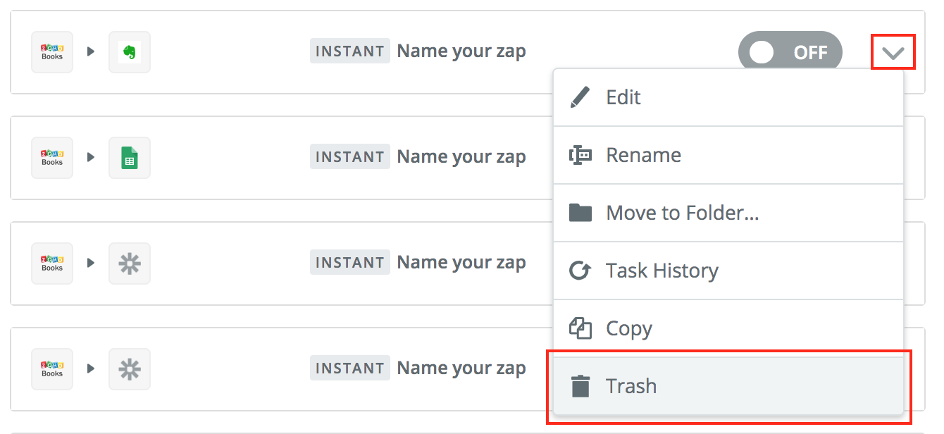Click the INSTANT label on the second zap
The height and width of the screenshot is (434, 944).
click(350, 156)
